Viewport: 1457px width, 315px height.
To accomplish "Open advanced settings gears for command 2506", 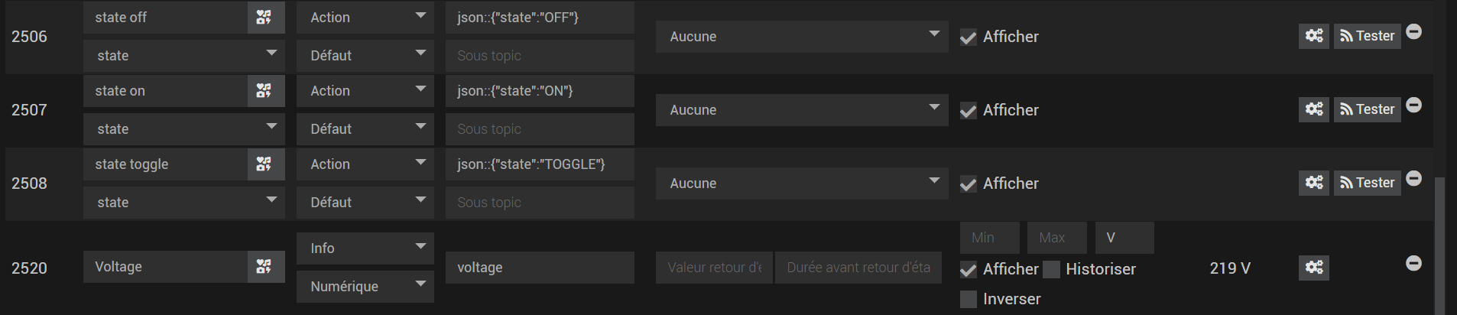I will (x=1313, y=36).
